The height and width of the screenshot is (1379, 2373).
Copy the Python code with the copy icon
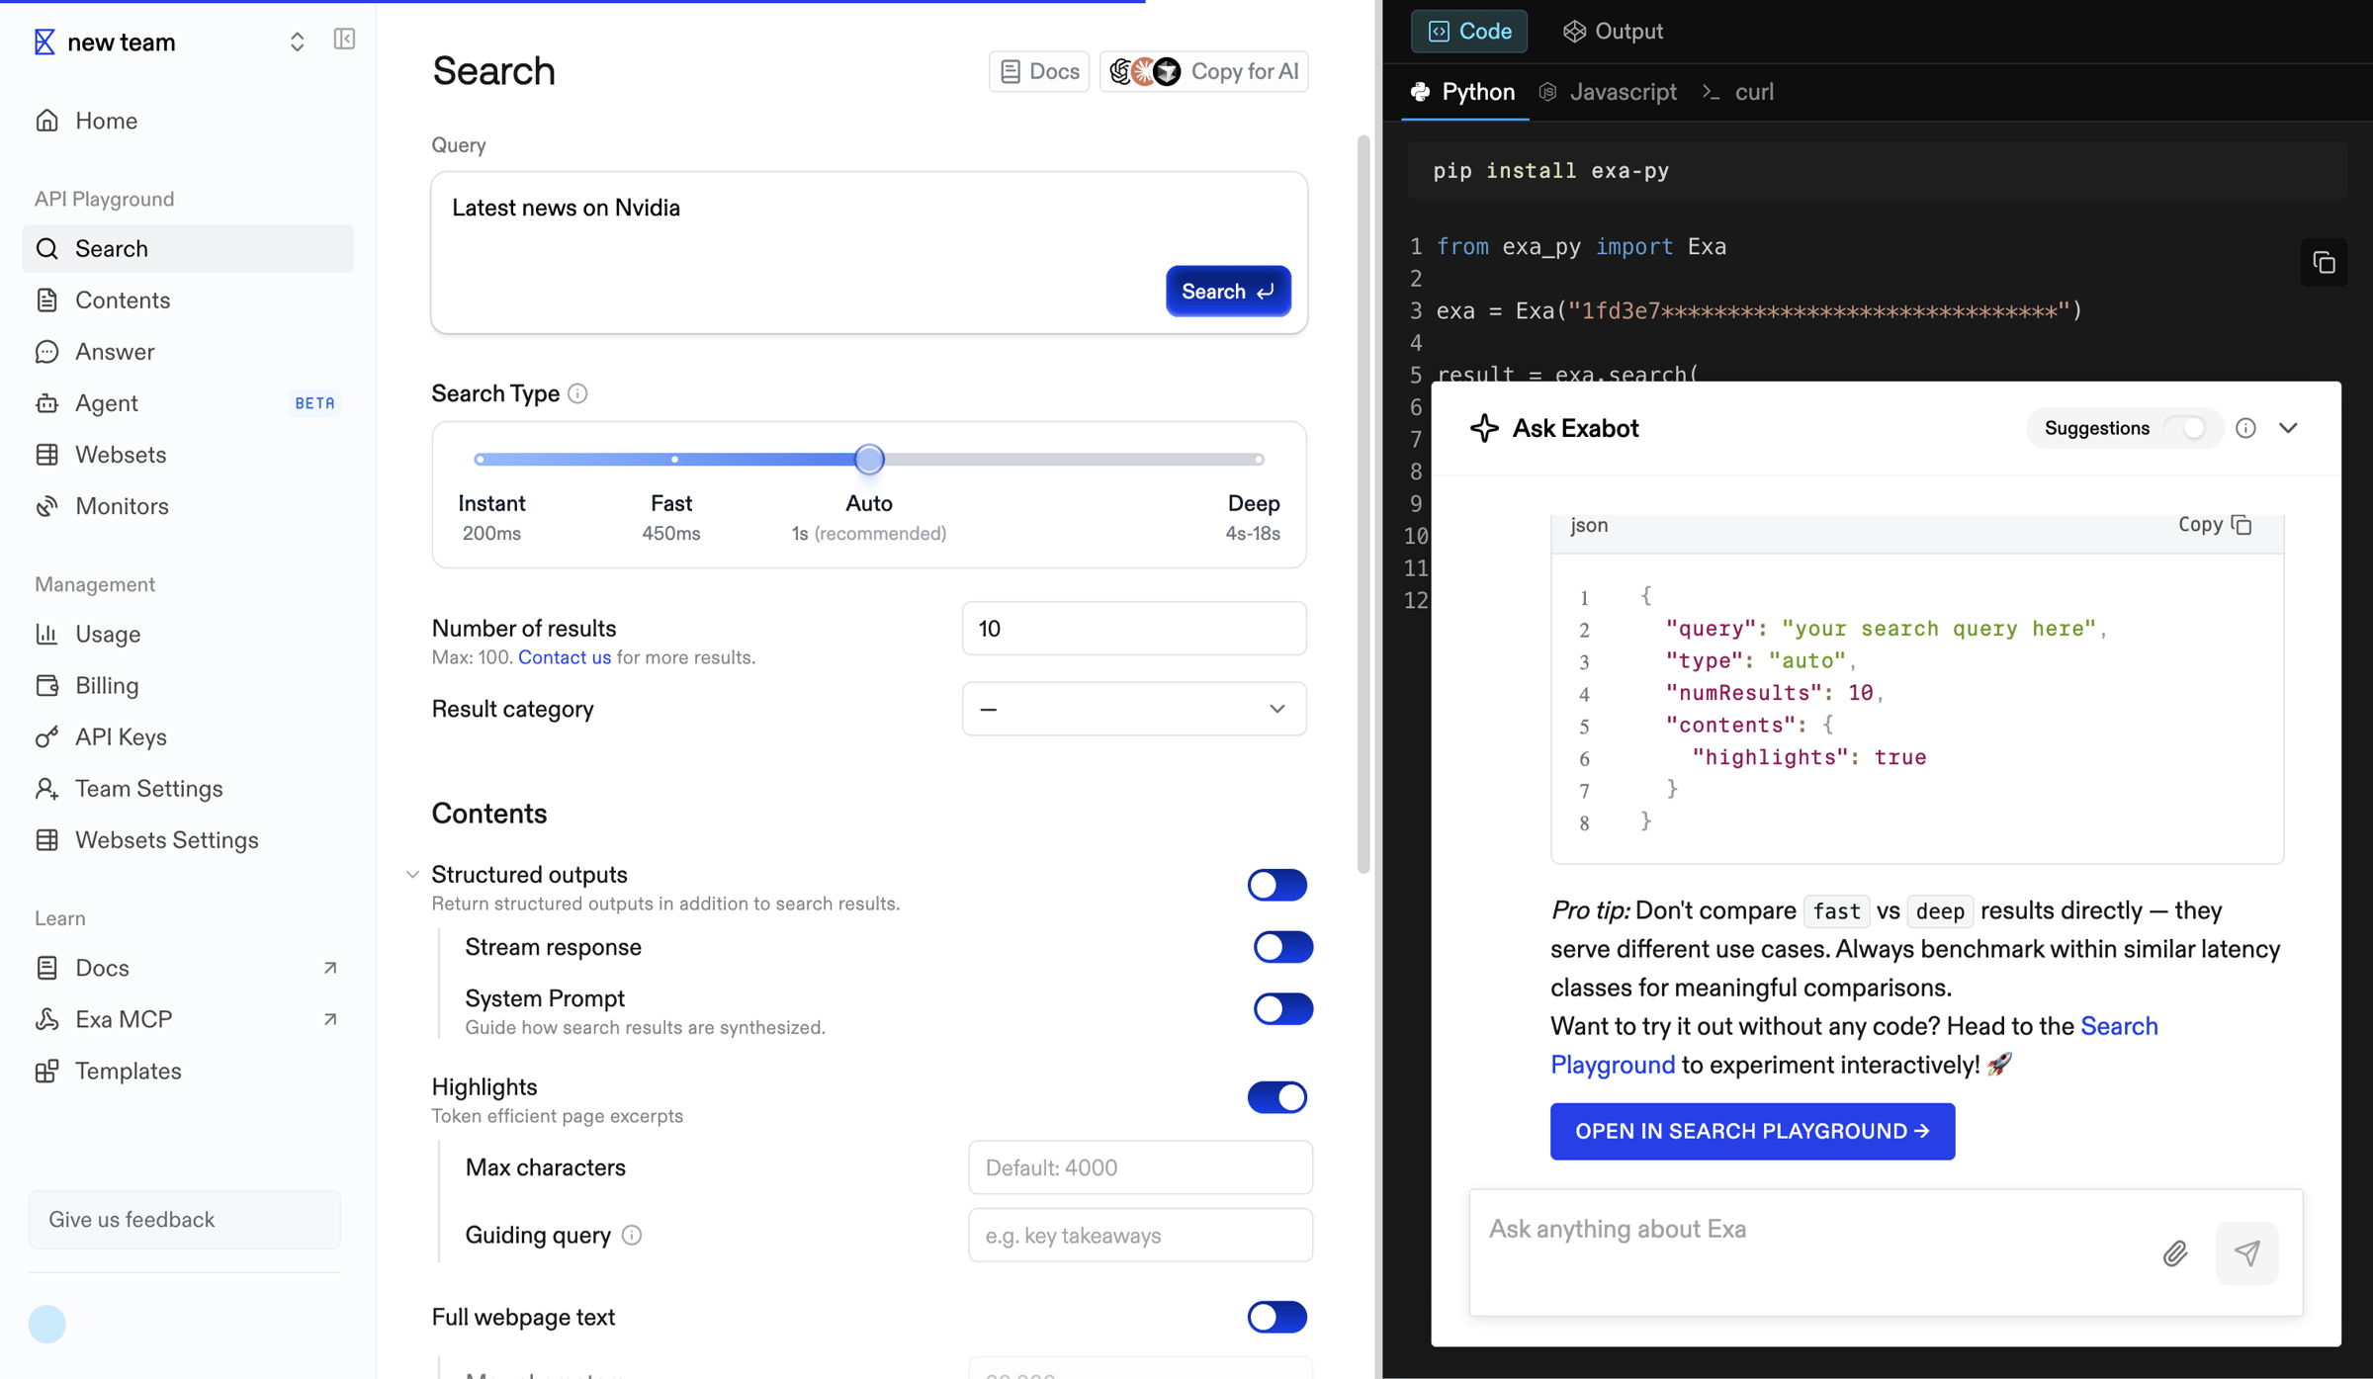2324,263
